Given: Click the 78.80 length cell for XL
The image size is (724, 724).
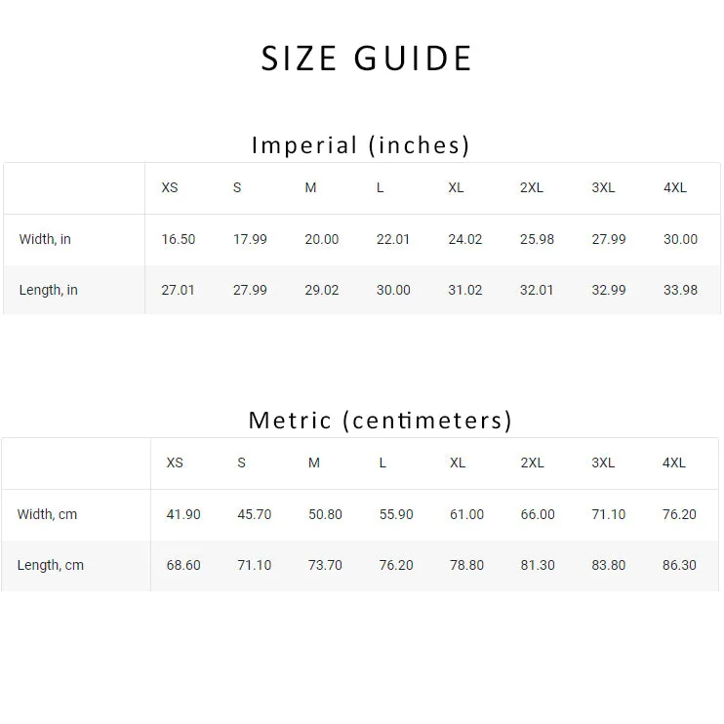Looking at the screenshot, I should click(466, 565).
